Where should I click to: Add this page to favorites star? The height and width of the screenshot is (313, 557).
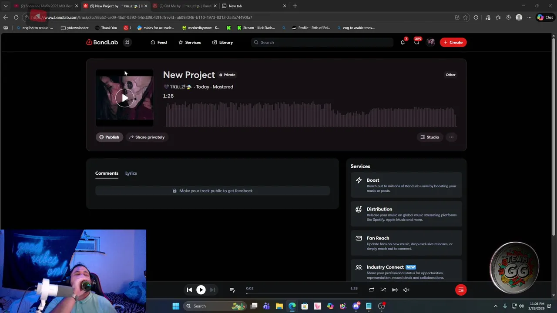pos(465,17)
